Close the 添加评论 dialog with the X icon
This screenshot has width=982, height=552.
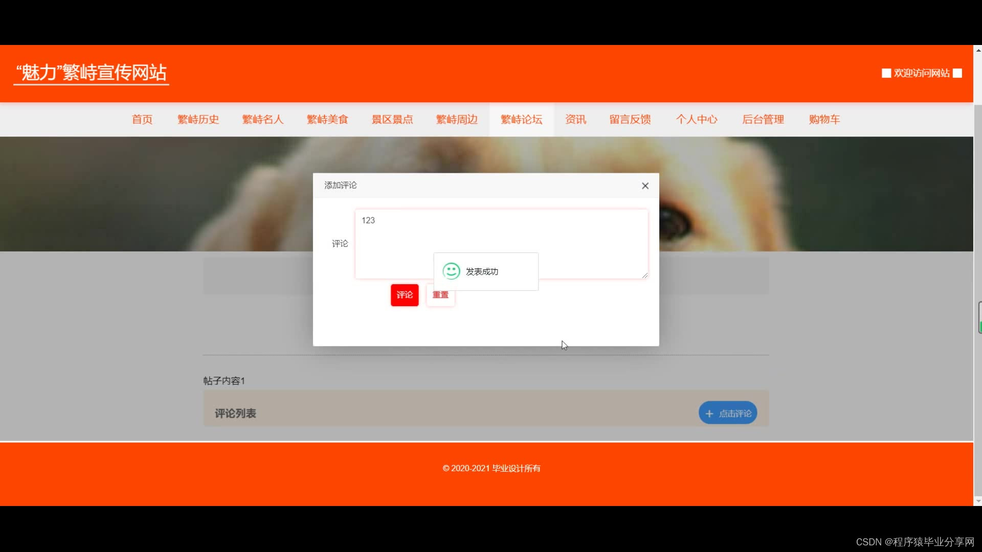click(645, 186)
